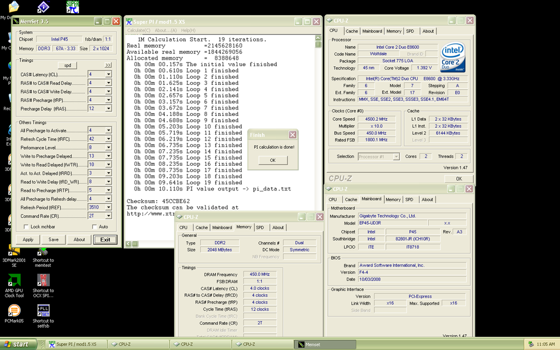
Task: Open Performance Level dropdown
Action: (x=108, y=148)
